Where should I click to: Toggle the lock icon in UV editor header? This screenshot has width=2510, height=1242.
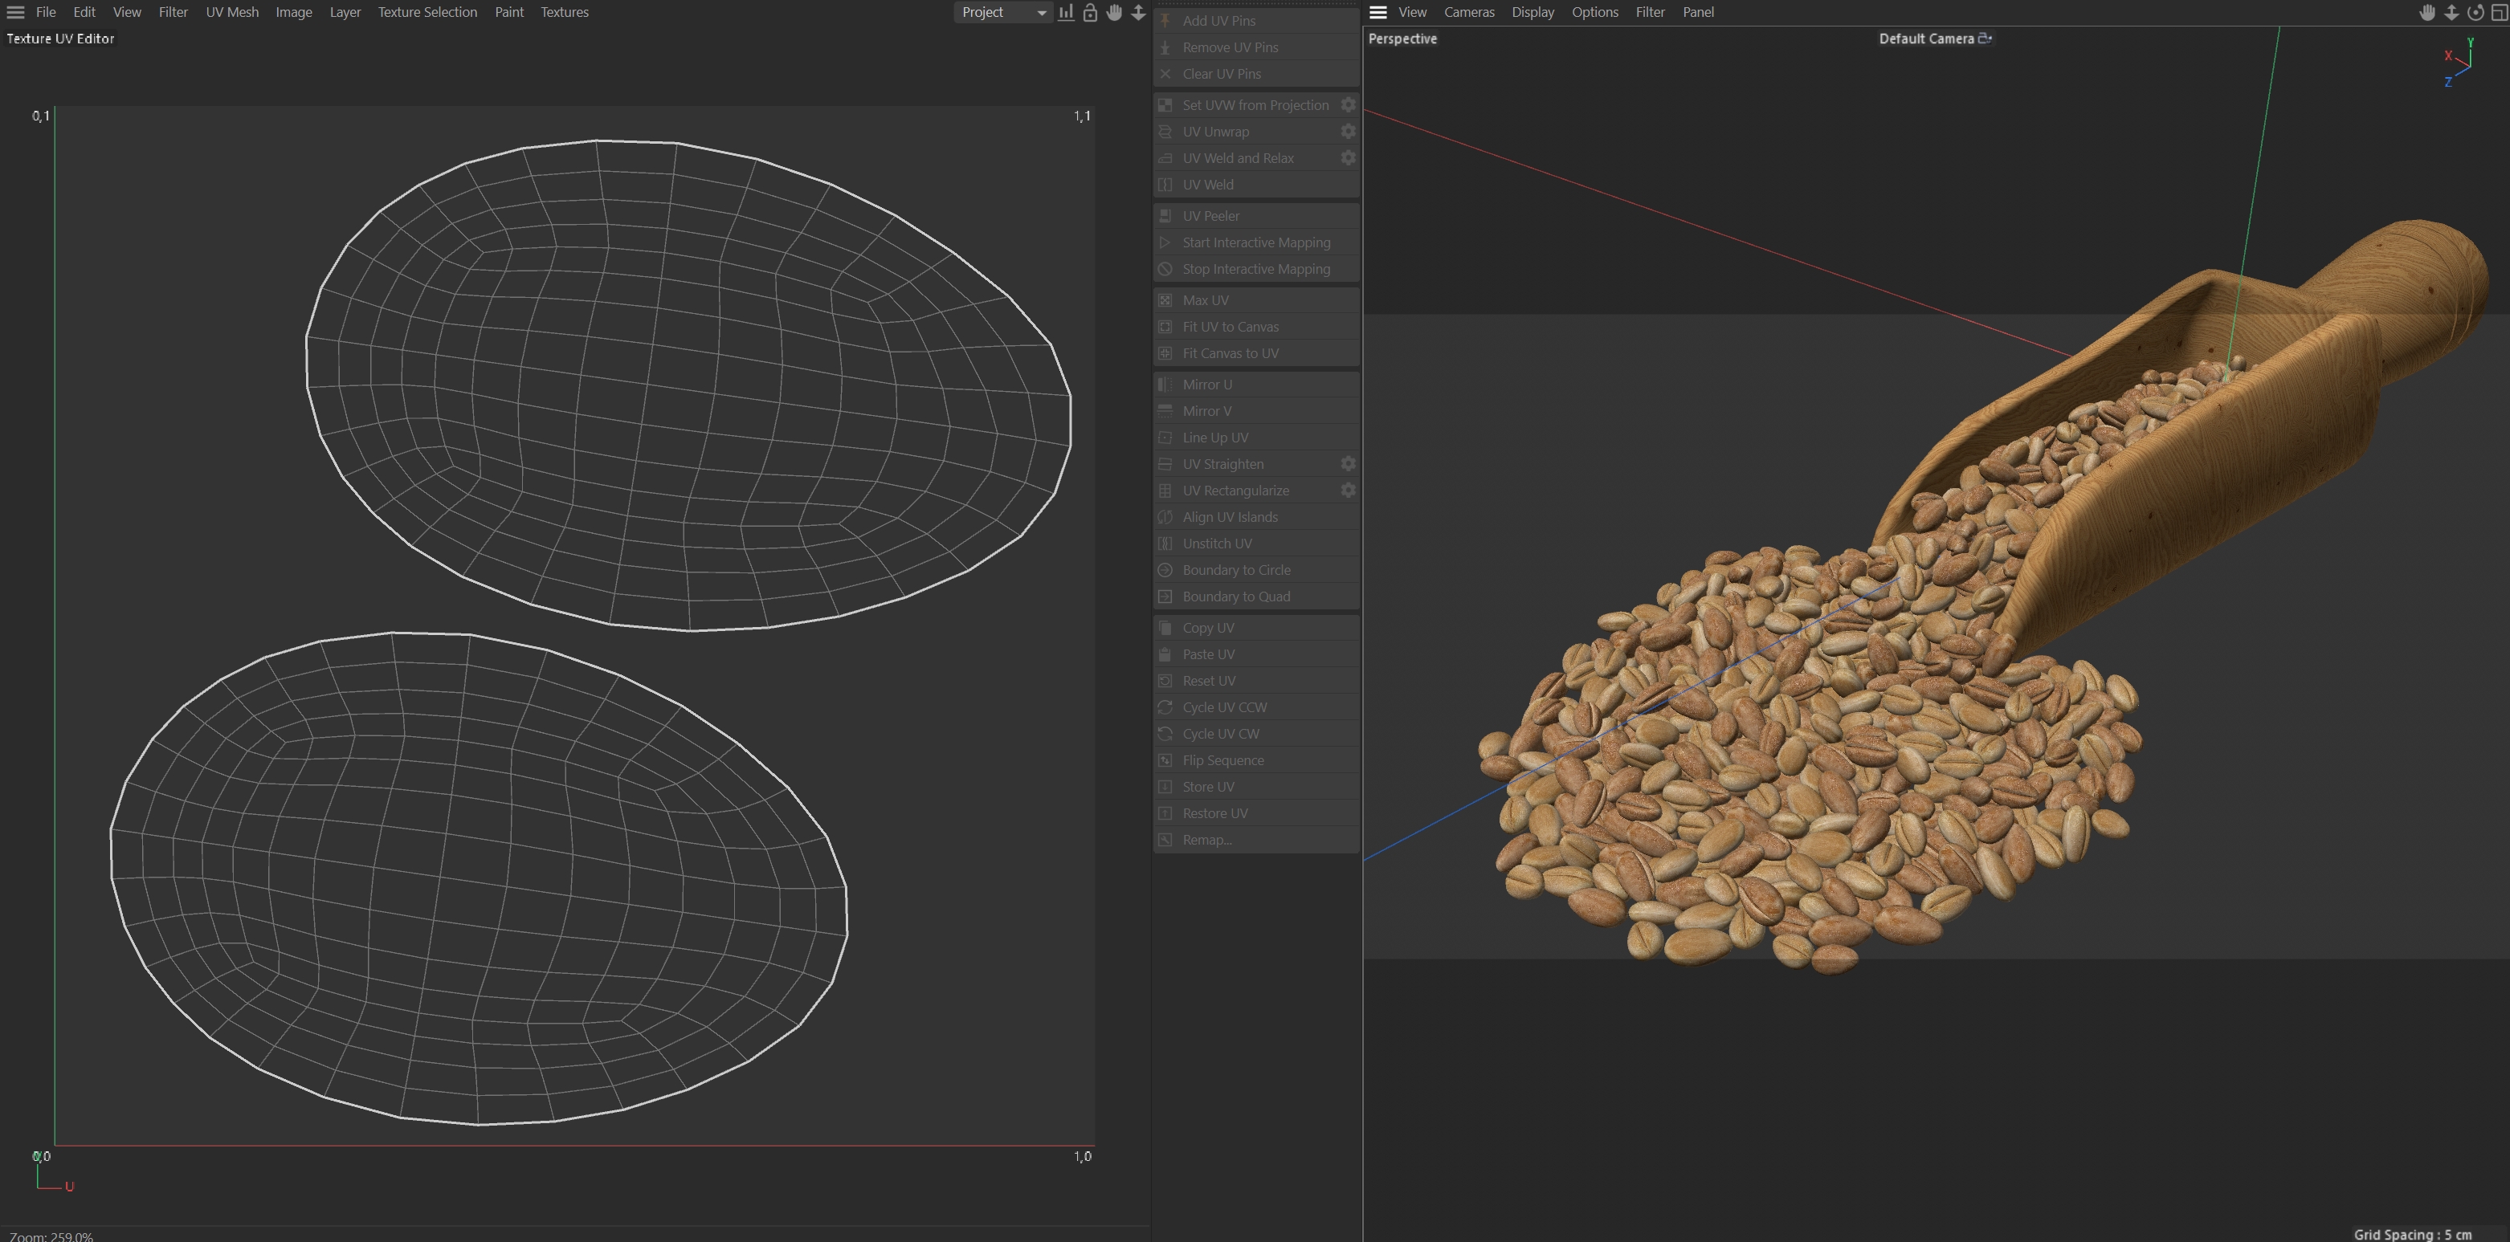pos(1090,13)
